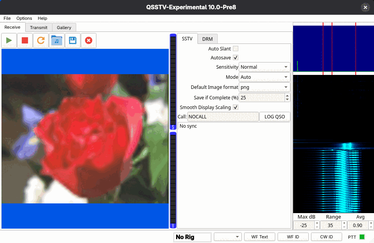
Task: Click the Range value field showing 35
Action: pyautogui.click(x=331, y=225)
